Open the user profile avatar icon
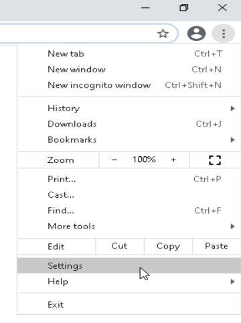 pos(196,34)
